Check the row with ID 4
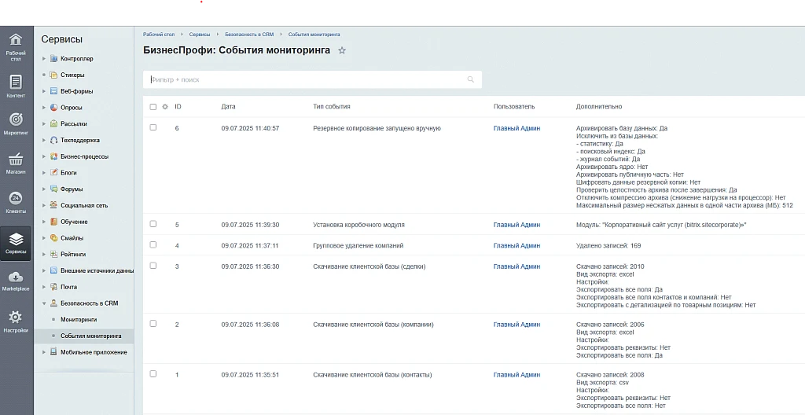 [x=153, y=245]
